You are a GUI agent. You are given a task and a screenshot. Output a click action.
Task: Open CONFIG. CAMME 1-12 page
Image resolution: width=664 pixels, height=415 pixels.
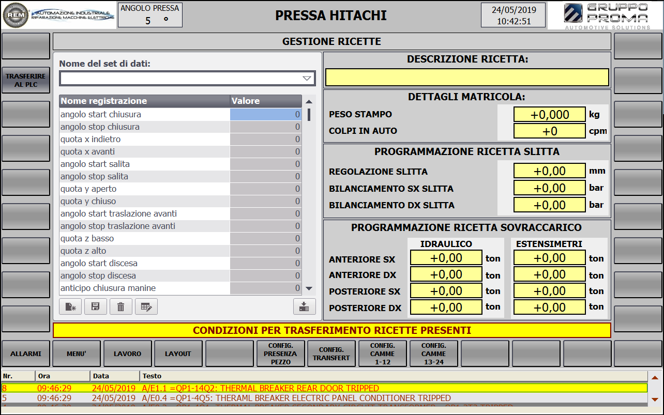coord(383,353)
